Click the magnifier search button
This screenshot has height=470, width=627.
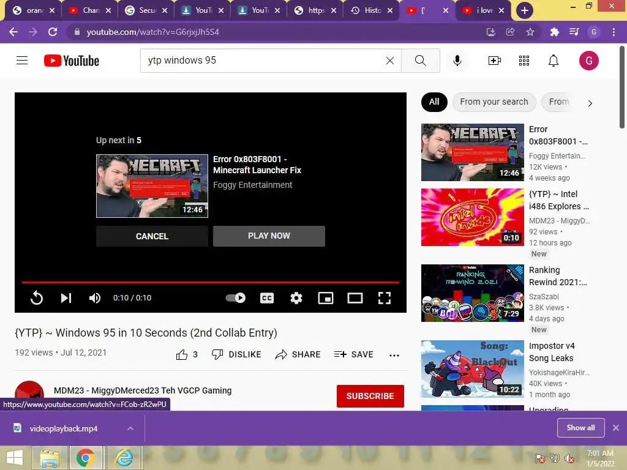tap(420, 61)
